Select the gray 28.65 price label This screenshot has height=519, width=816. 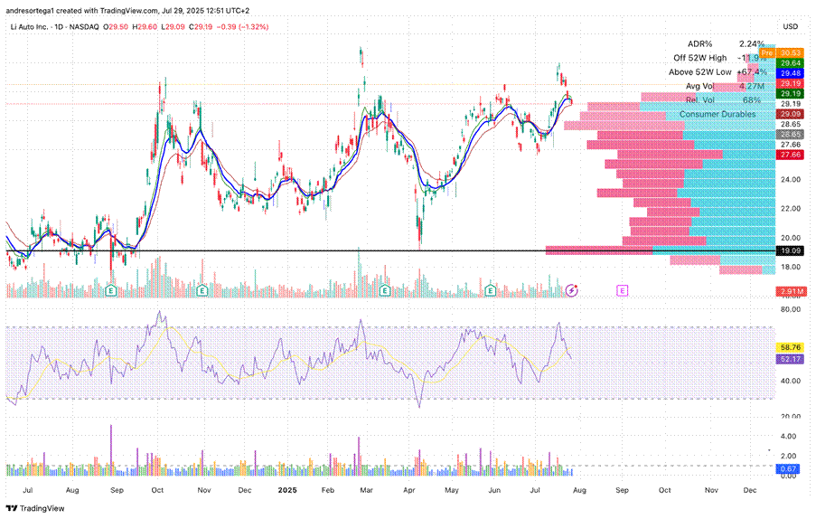point(790,135)
